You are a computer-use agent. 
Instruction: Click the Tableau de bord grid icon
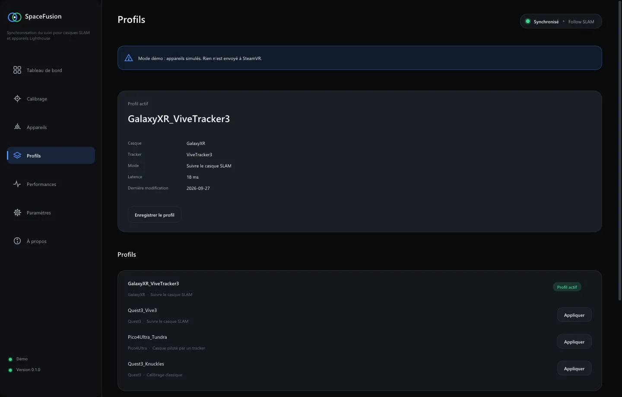[17, 70]
